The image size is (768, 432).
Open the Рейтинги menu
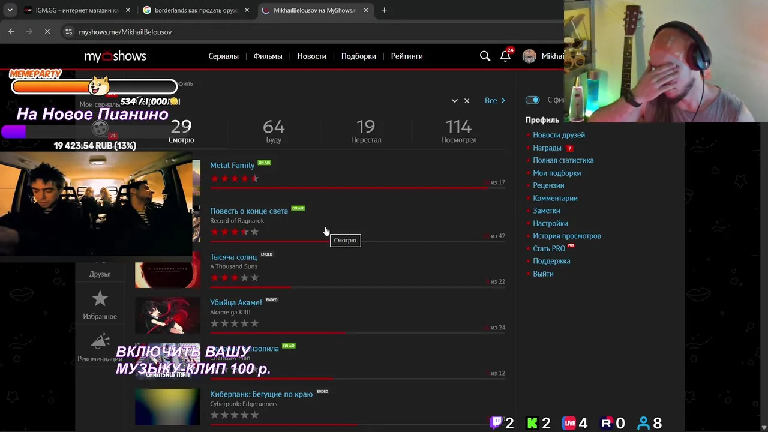407,56
